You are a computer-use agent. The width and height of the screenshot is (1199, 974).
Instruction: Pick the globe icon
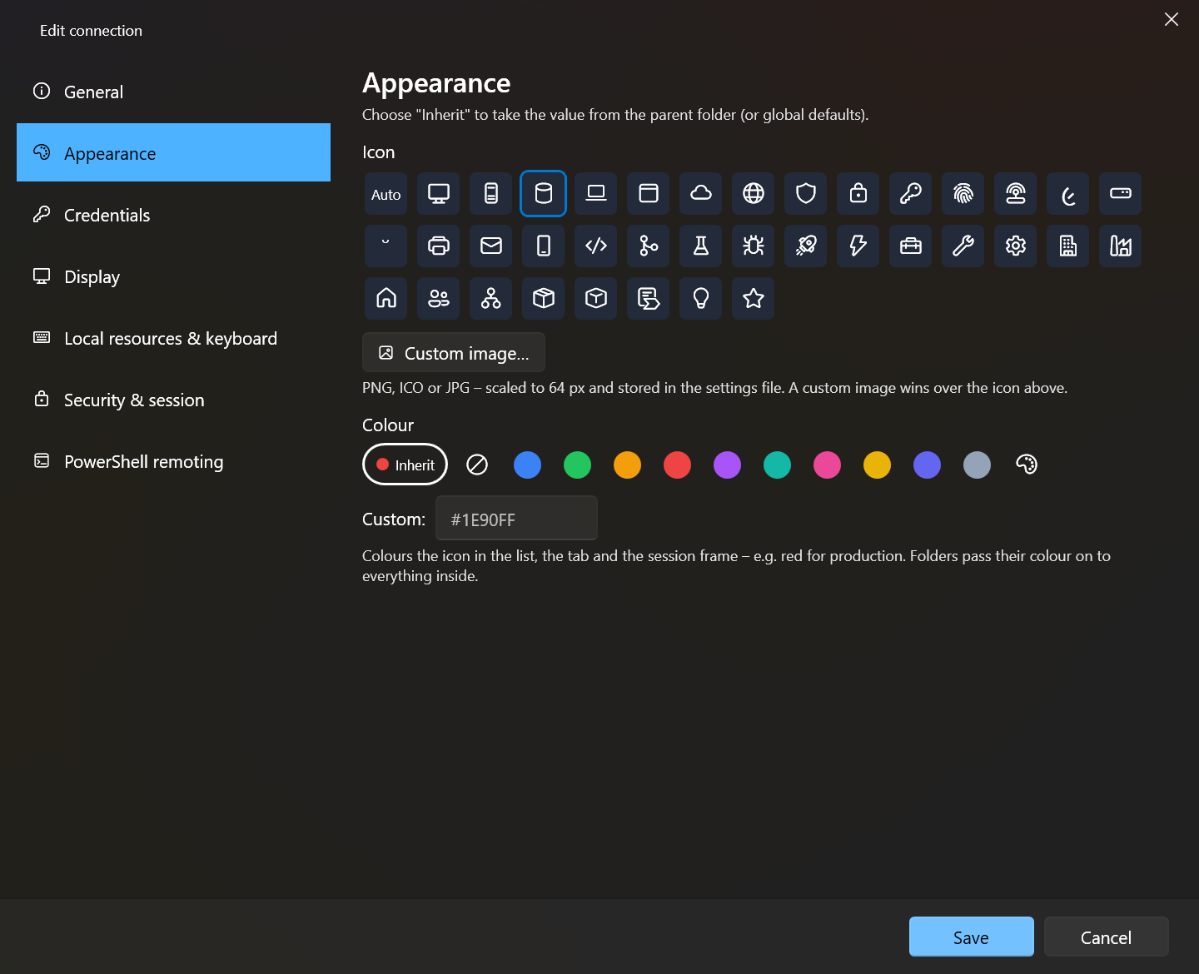tap(754, 194)
